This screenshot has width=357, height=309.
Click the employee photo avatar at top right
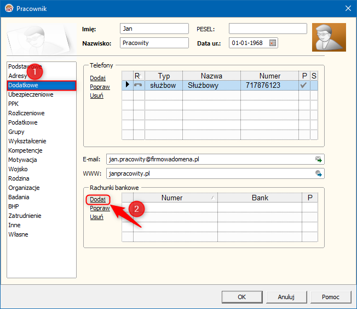(329, 37)
